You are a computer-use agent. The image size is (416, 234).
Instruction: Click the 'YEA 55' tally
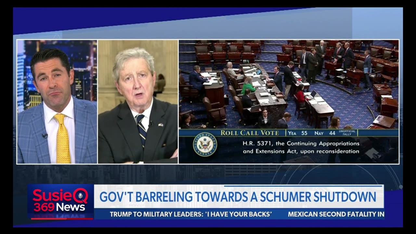pyautogui.click(x=297, y=133)
